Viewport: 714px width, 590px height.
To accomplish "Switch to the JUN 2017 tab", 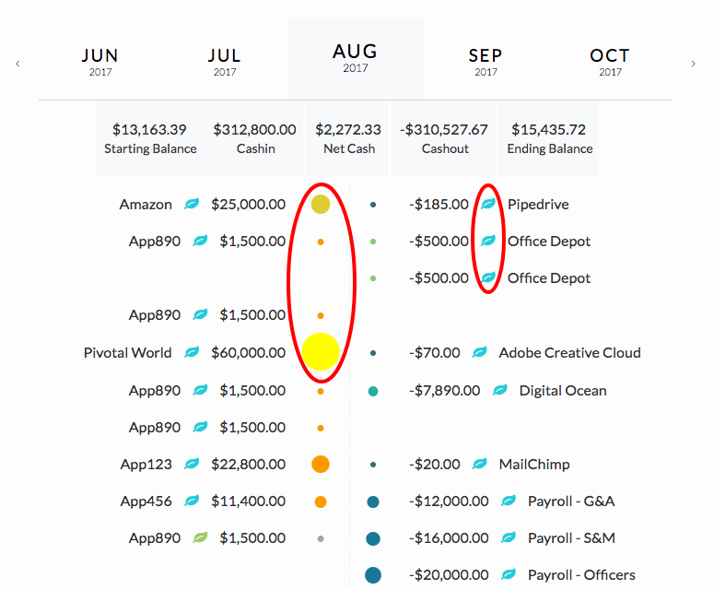I will pyautogui.click(x=100, y=62).
